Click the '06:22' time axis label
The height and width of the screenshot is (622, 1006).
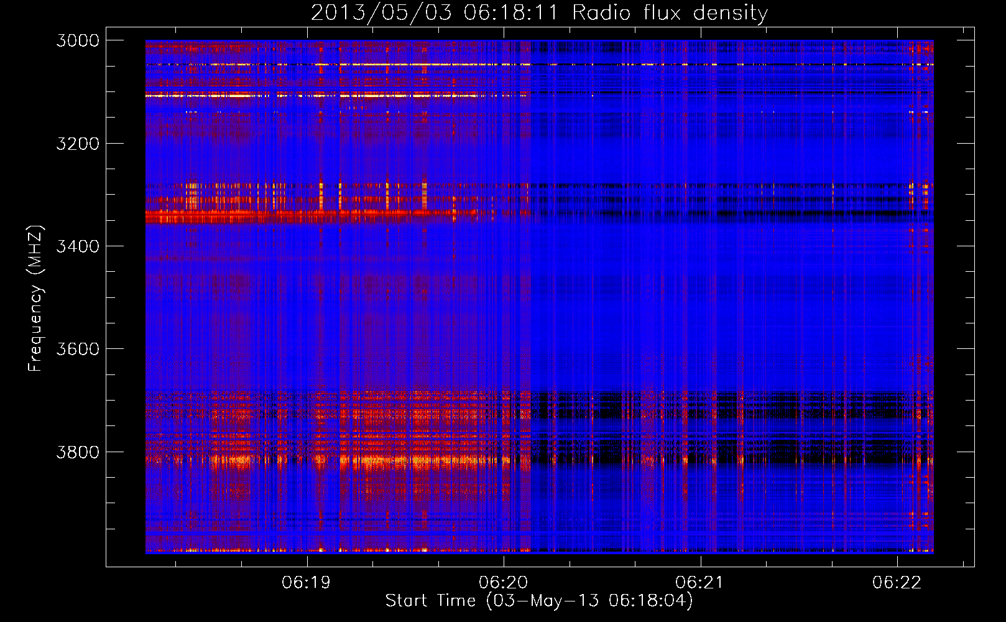coord(897,583)
